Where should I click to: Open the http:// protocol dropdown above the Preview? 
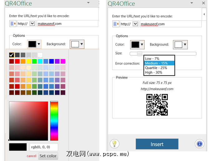tap(135, 24)
